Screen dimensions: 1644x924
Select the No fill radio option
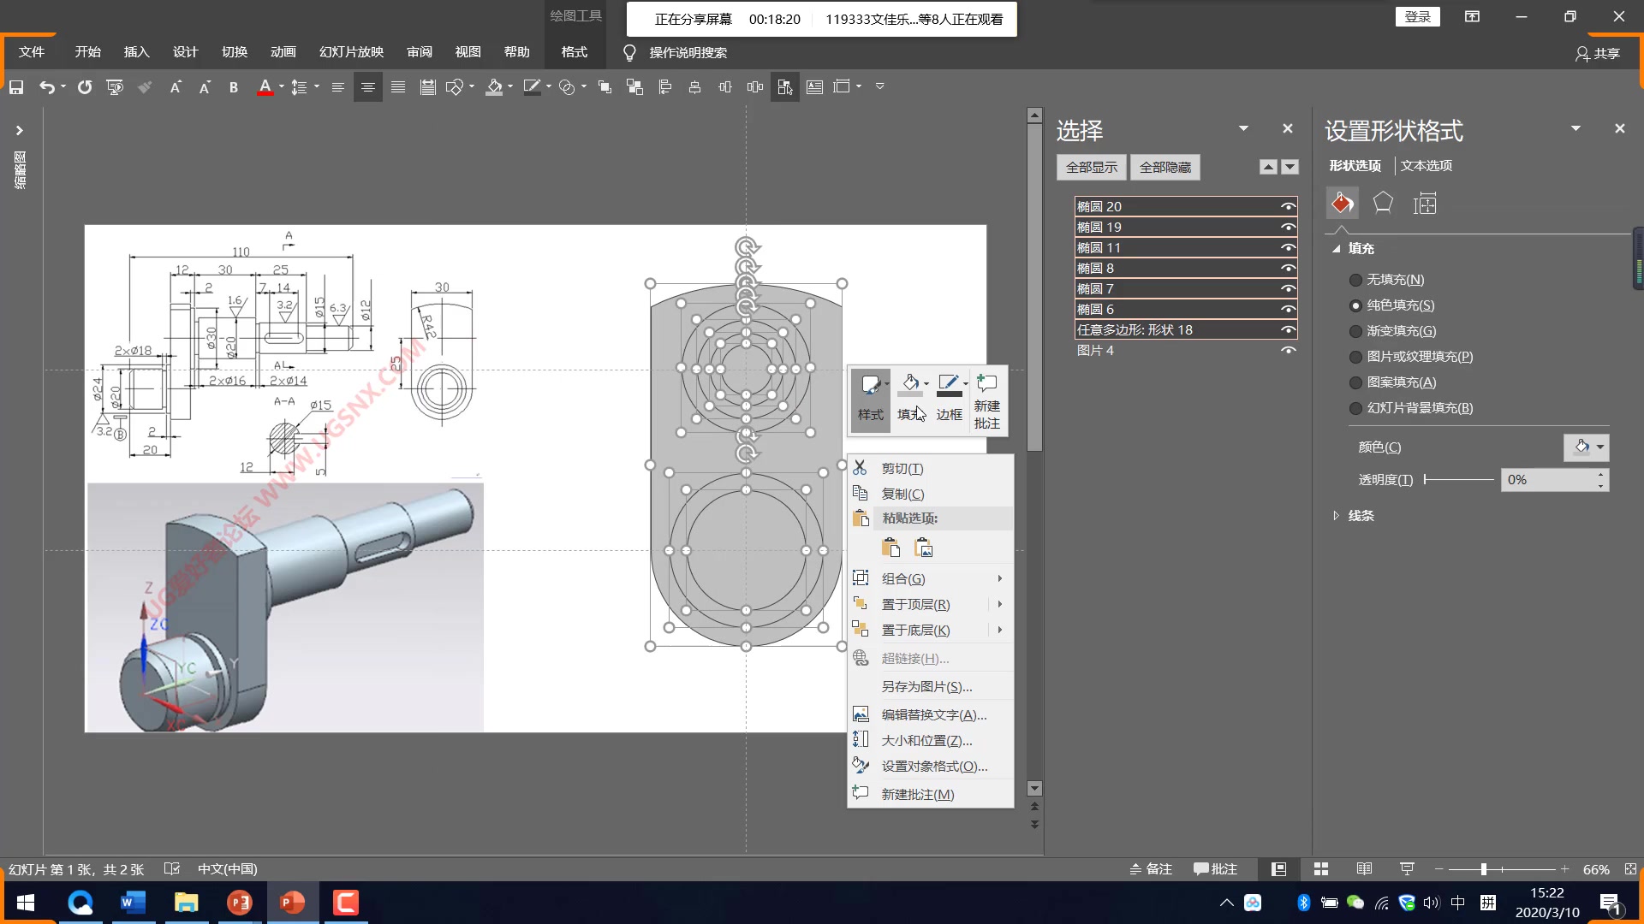[x=1355, y=280]
